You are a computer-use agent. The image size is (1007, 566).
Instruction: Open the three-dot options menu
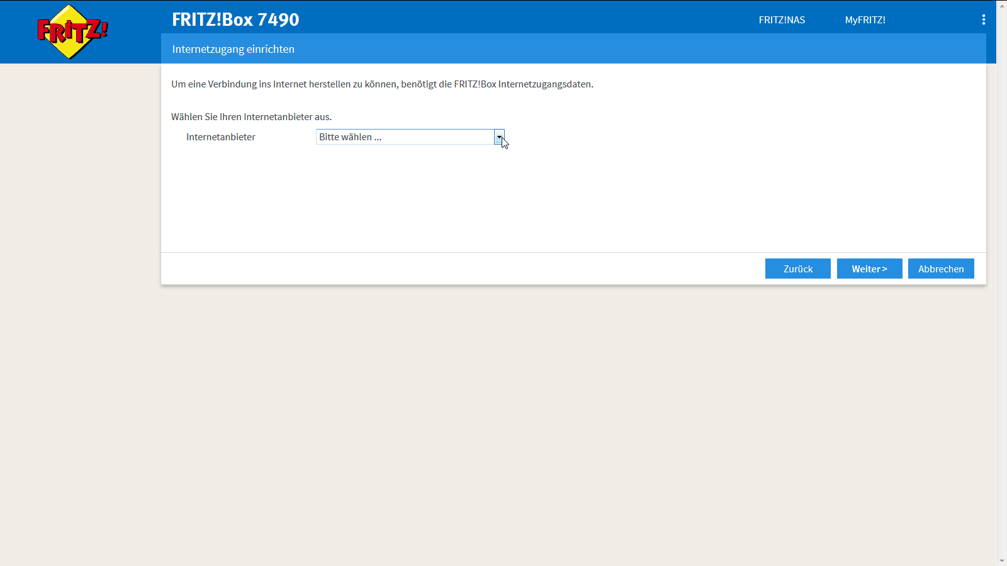983,19
